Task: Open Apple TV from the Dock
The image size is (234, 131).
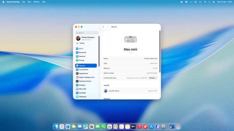Action: 134,127
